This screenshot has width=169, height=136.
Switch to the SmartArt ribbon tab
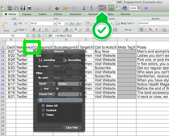(x=75, y=14)
